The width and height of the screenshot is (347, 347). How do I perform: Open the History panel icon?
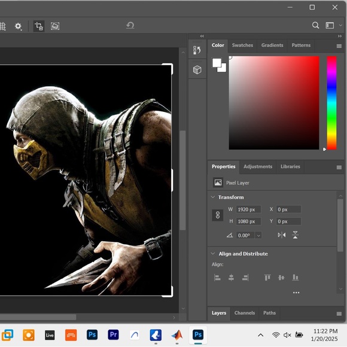(197, 50)
